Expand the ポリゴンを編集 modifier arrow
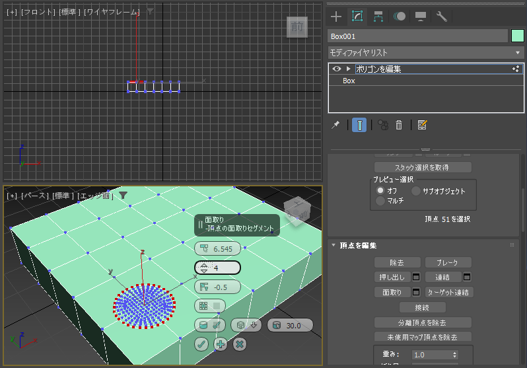This screenshot has width=527, height=368. tap(348, 69)
